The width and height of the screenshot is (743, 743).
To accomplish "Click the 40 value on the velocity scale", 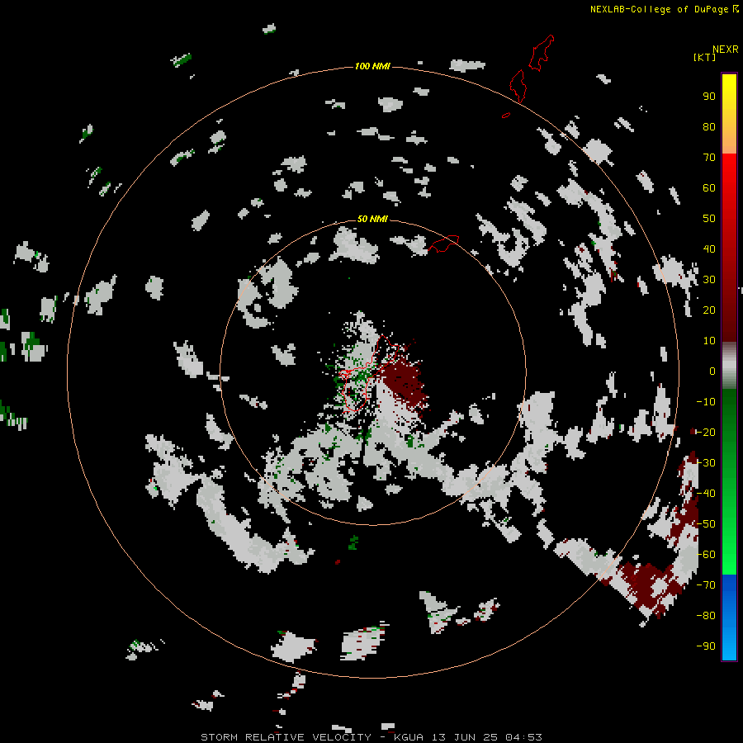I will click(709, 249).
